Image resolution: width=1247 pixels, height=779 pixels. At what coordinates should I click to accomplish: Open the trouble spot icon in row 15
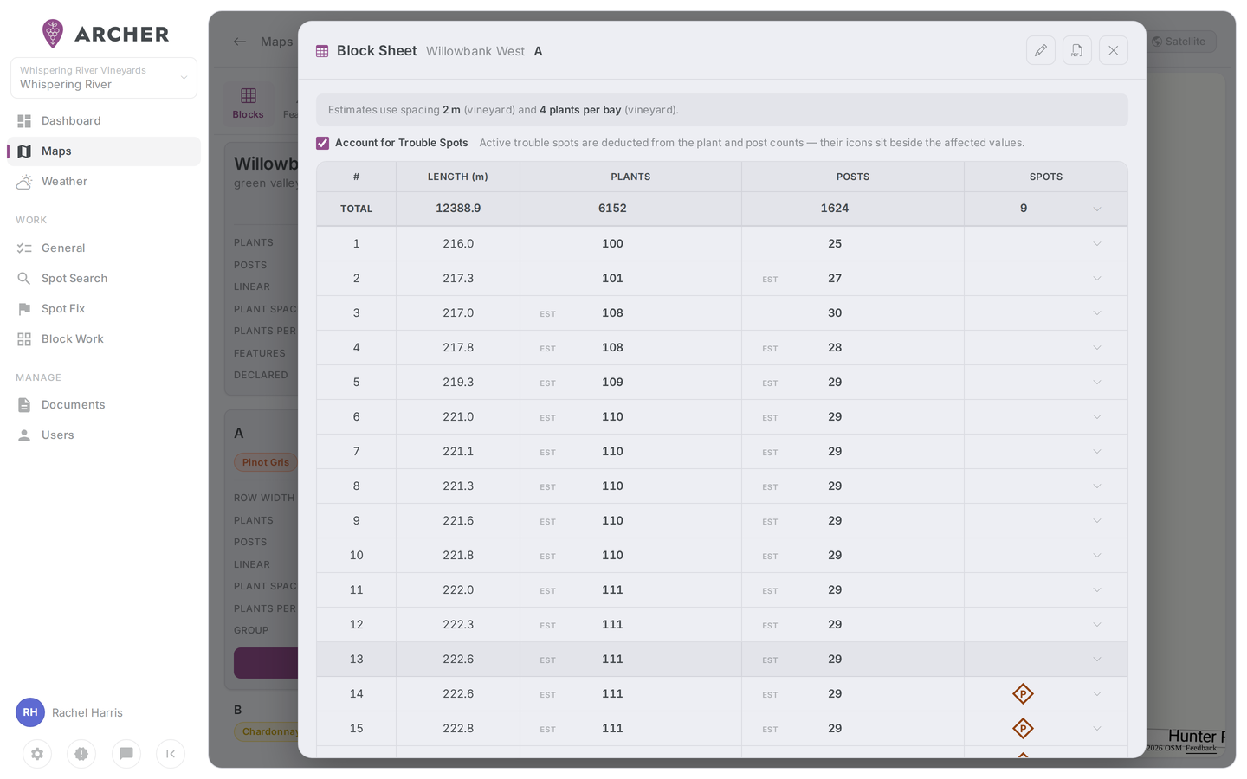point(1023,728)
